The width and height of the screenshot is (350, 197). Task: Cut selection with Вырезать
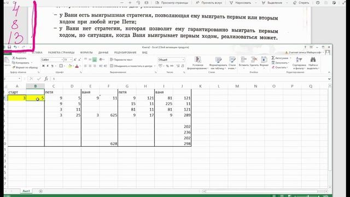click(x=20, y=58)
